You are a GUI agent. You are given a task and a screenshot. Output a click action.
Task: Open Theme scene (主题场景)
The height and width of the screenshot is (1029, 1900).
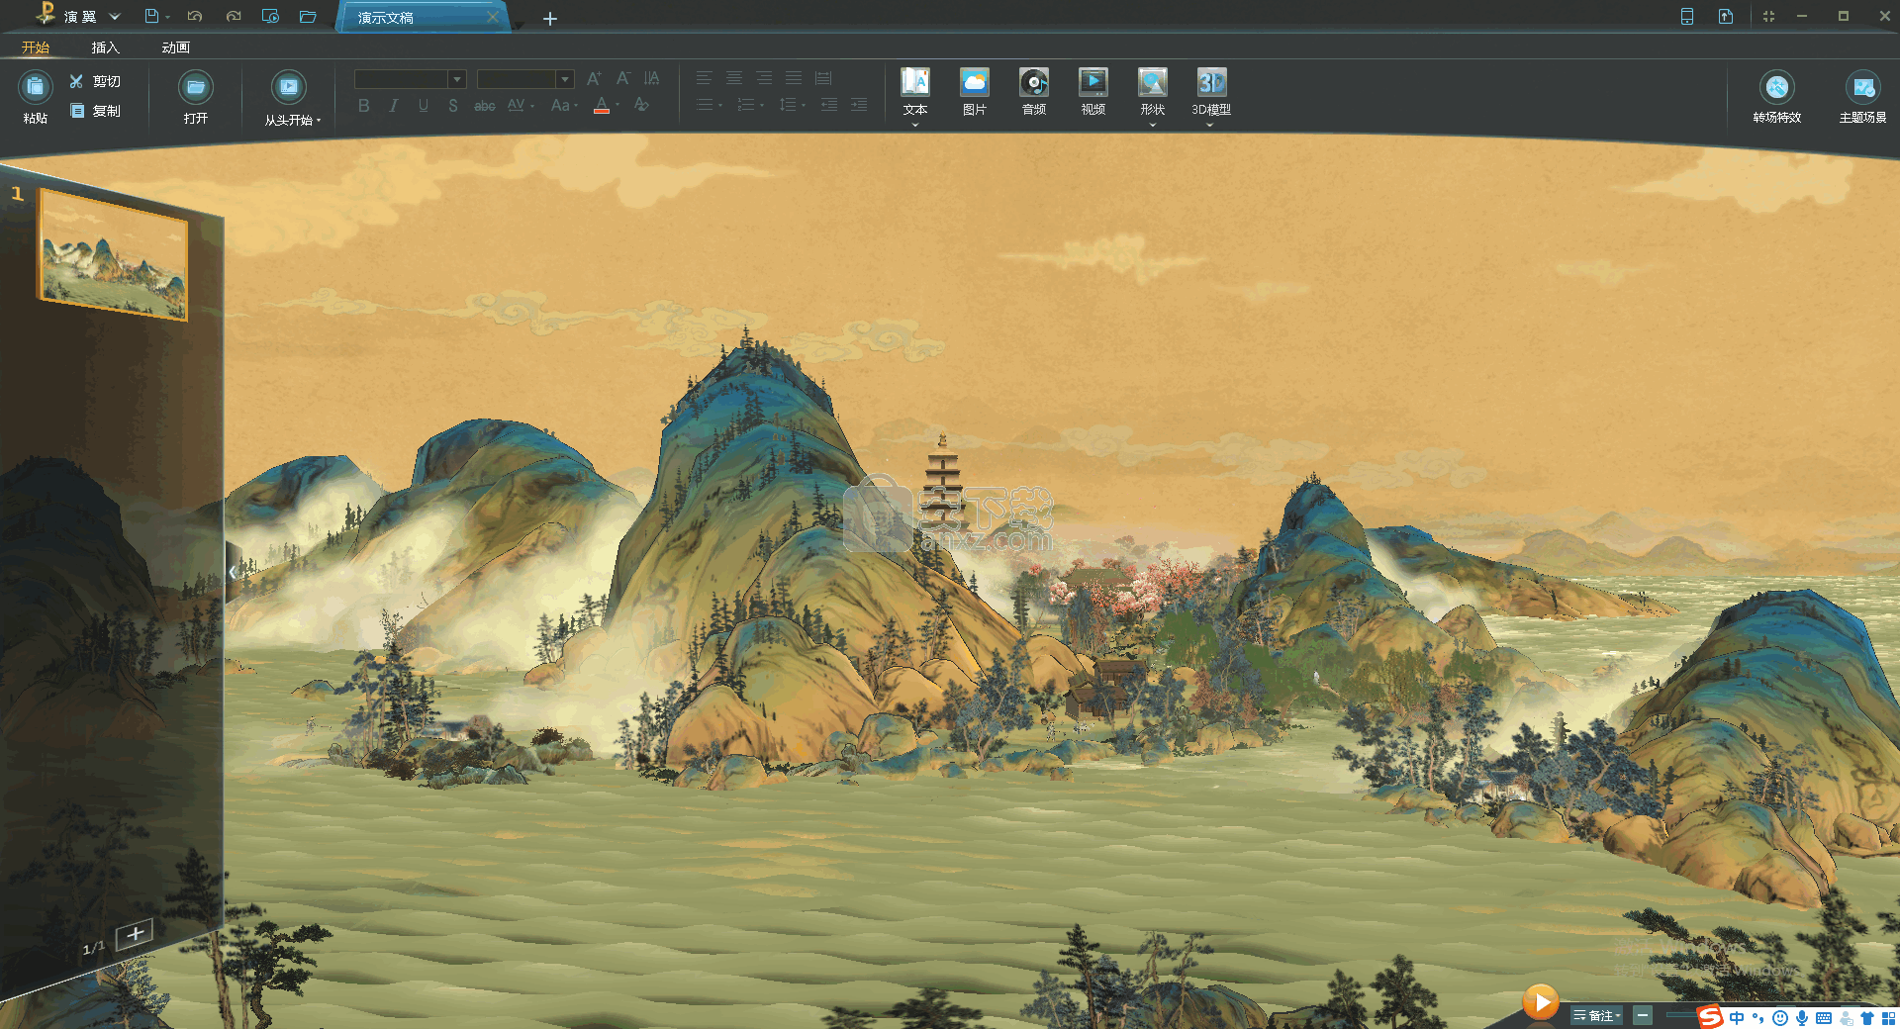pos(1862,97)
